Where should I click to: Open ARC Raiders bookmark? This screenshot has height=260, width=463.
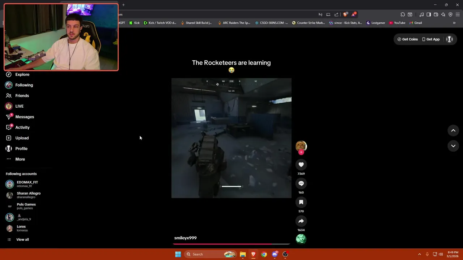pyautogui.click(x=234, y=23)
